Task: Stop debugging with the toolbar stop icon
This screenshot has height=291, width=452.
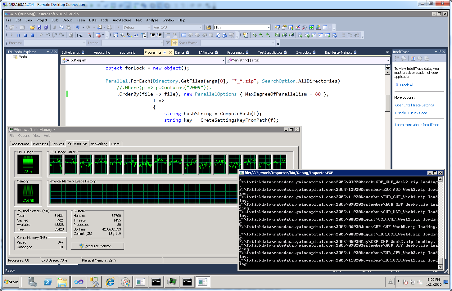Action: point(25,35)
